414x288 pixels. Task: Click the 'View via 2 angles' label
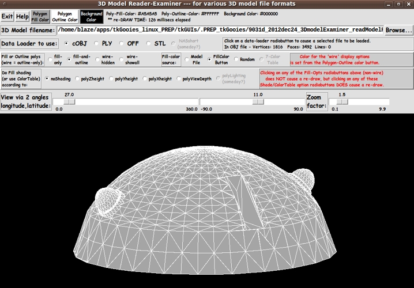pyautogui.click(x=25, y=101)
